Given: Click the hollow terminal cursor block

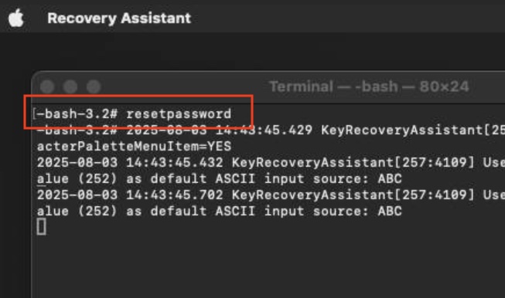Looking at the screenshot, I should [41, 227].
